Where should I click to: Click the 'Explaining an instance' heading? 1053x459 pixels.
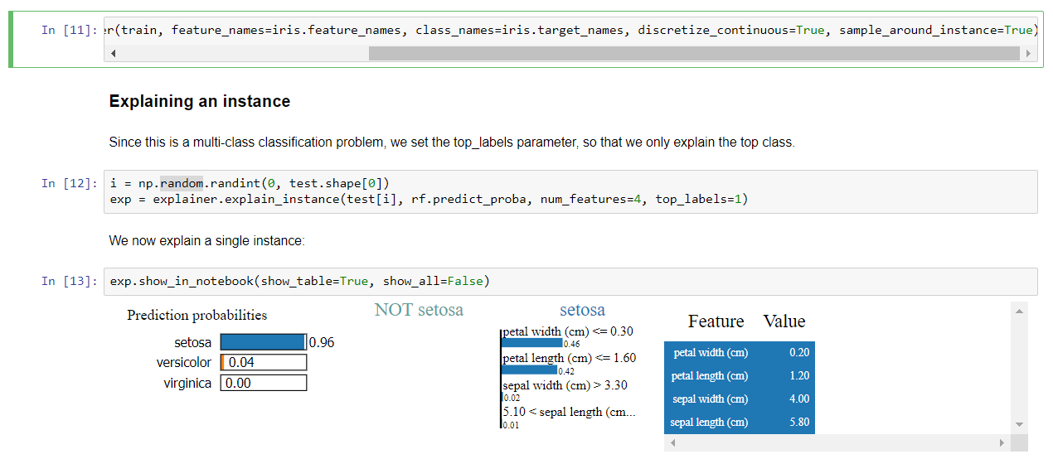click(200, 101)
